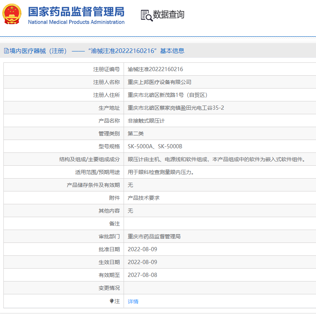Click the 批准日期 label
Image resolution: width=316 pixels, height=314 pixels.
pyautogui.click(x=109, y=249)
